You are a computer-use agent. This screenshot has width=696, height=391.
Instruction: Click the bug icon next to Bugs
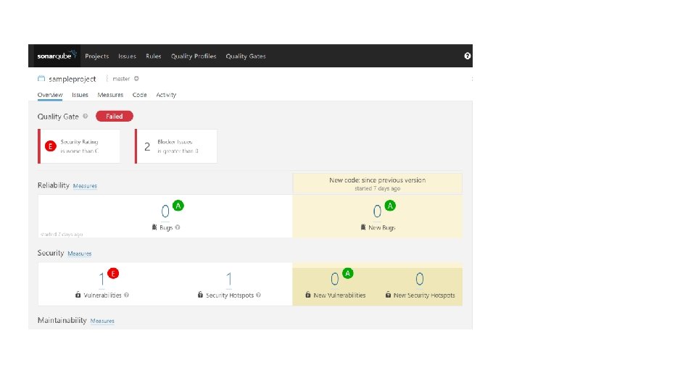click(x=154, y=227)
